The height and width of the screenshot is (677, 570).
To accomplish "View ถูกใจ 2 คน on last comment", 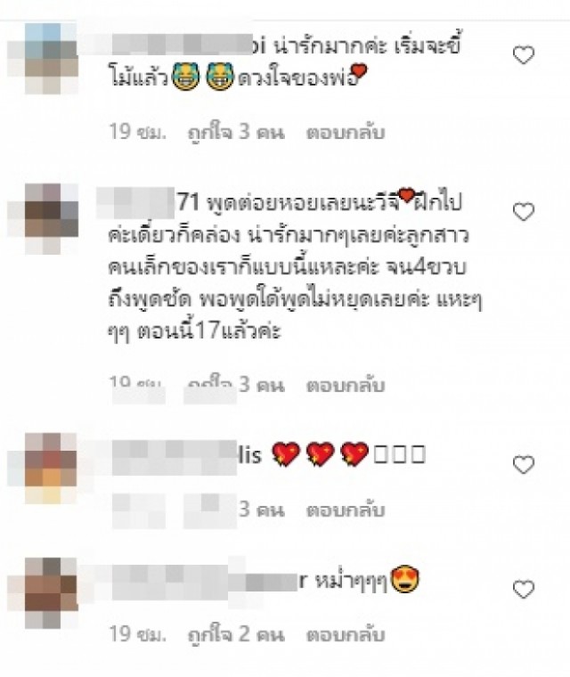I will click(x=236, y=634).
